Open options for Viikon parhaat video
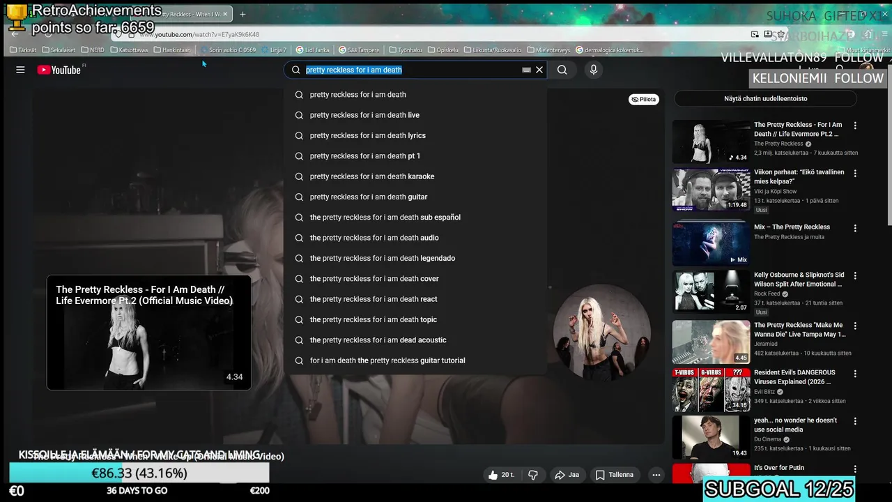The width and height of the screenshot is (892, 502). (x=855, y=174)
